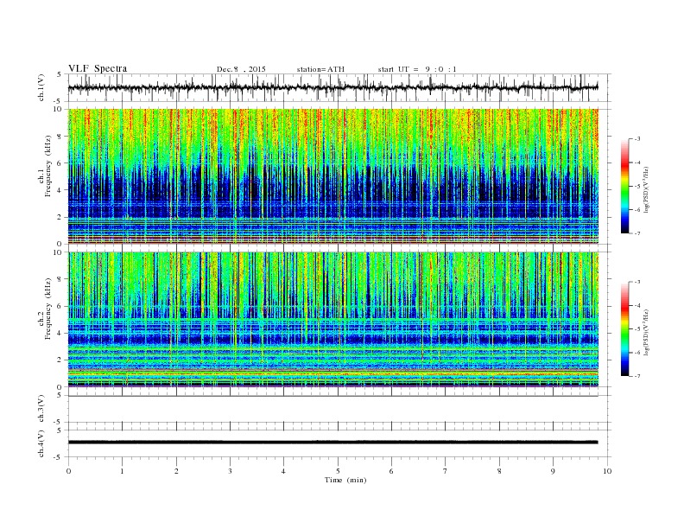Screen dimensions: 684x529
Task: Click the "start UT = 9 :0 :1" label
Action: (417, 69)
